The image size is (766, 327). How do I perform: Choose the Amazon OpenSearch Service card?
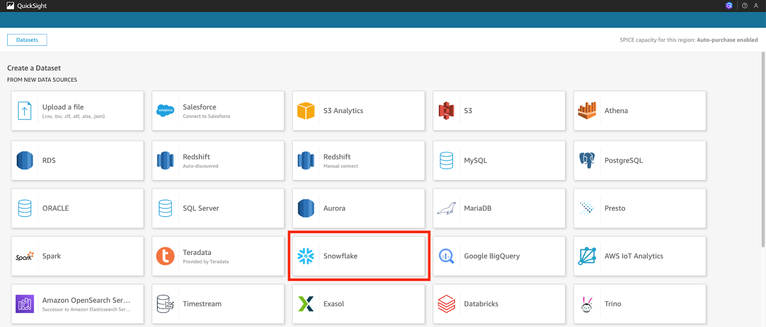pos(78,304)
